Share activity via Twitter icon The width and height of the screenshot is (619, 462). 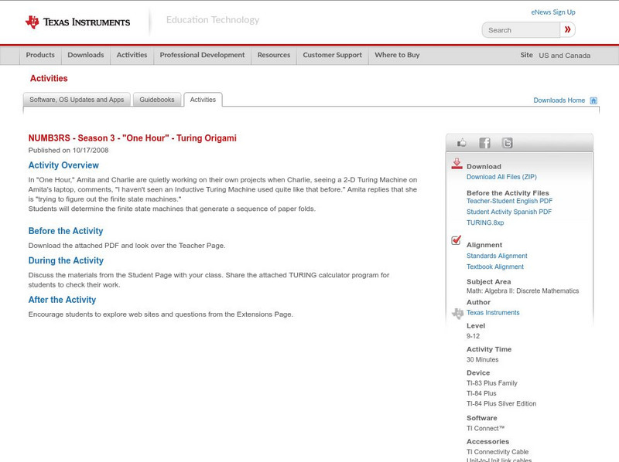[507, 143]
